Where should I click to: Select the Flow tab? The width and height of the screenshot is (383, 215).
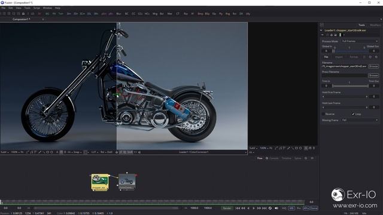pyautogui.click(x=260, y=158)
